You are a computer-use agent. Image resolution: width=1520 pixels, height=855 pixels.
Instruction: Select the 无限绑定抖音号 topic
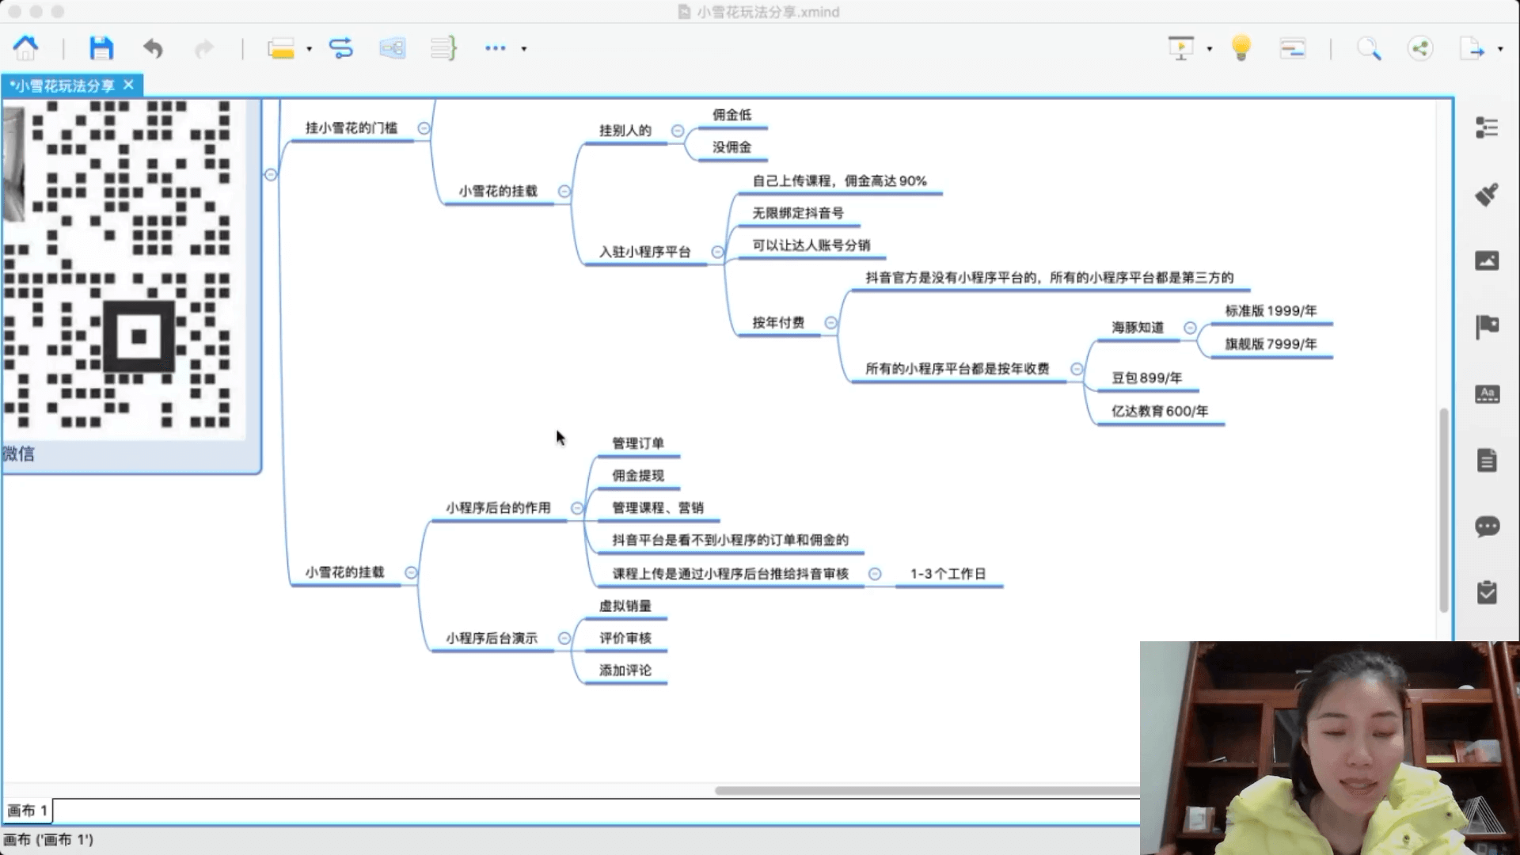pyautogui.click(x=798, y=213)
